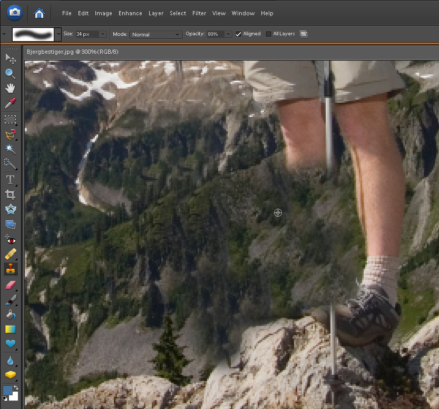
Task: Choose the Red Eye Removal tool
Action: (11, 240)
